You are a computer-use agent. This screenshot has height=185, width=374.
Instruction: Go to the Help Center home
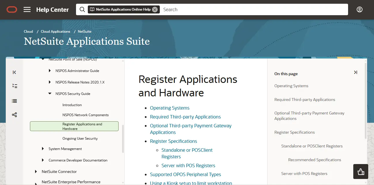tap(52, 9)
